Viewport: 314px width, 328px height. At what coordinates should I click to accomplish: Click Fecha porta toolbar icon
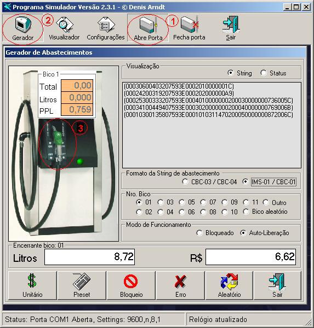tap(189, 29)
